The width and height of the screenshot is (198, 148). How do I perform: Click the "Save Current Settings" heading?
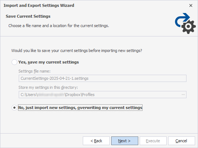(28, 16)
